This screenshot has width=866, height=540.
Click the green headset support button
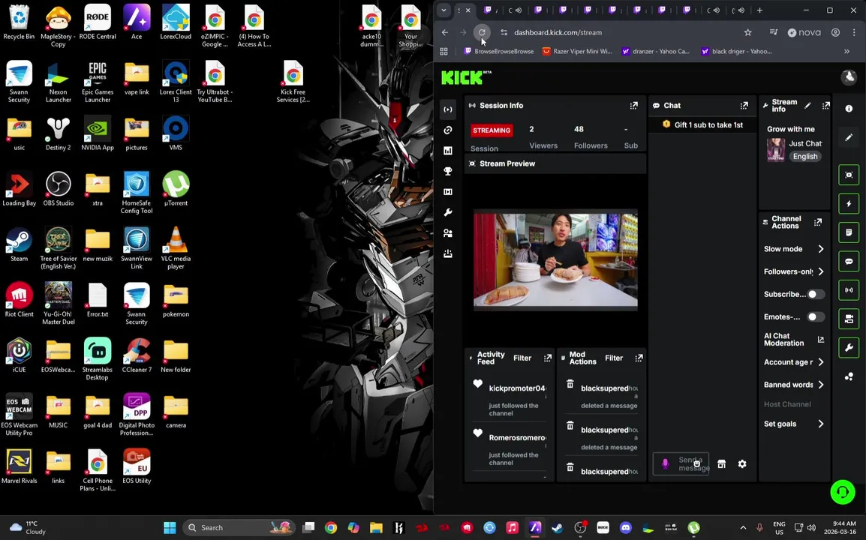(843, 492)
